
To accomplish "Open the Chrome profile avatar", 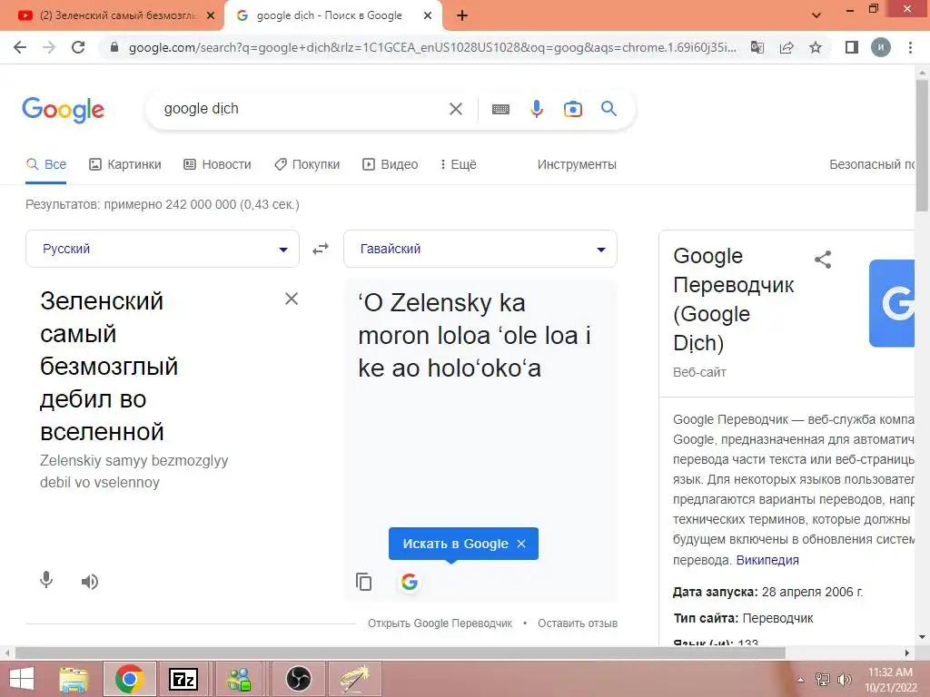I will point(881,47).
